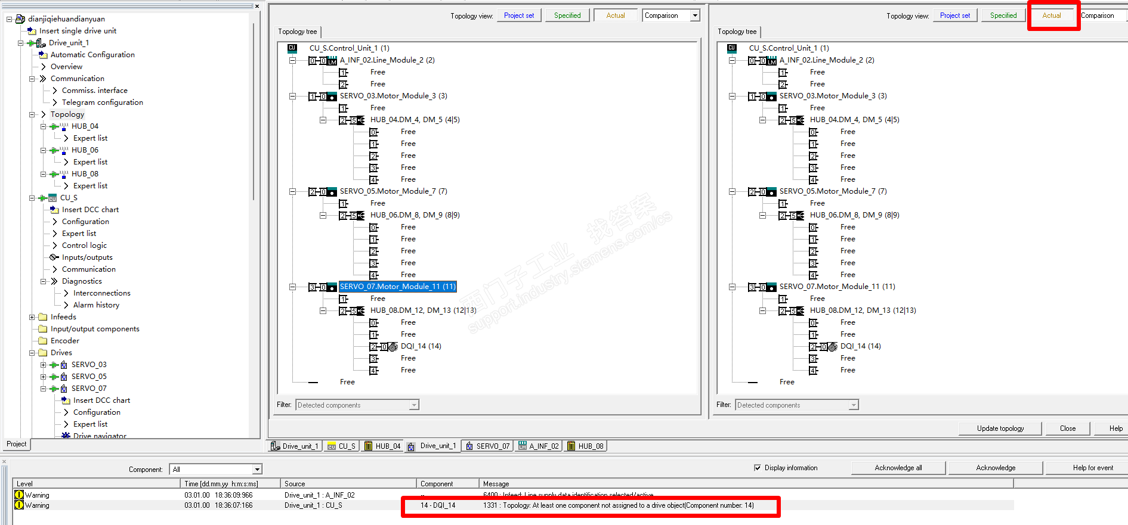This screenshot has height=525, width=1128.
Task: Click the CU icon beside CU_S.Control_Unit_1 in left topology
Action: click(292, 48)
